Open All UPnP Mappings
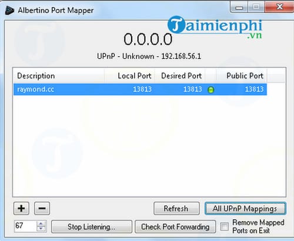The image size is (294, 241). pos(245,208)
